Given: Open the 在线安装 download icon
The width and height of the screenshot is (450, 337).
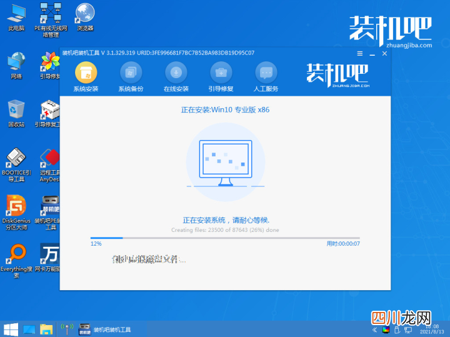Looking at the screenshot, I should coord(176,73).
